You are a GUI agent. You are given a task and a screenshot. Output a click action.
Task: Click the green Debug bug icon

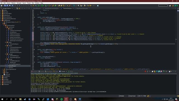[39, 6]
